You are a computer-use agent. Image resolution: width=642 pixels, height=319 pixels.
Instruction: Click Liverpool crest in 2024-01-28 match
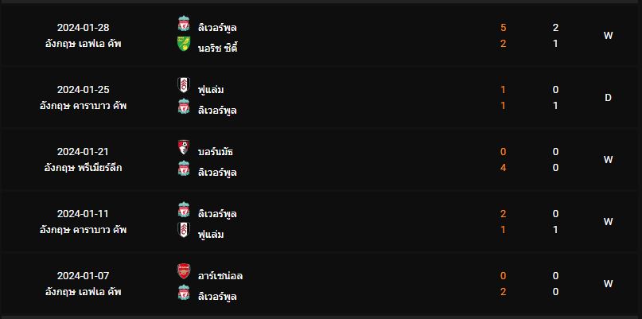(184, 25)
